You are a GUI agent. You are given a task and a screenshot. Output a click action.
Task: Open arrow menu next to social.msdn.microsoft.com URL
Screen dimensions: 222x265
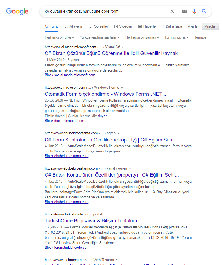click(123, 47)
